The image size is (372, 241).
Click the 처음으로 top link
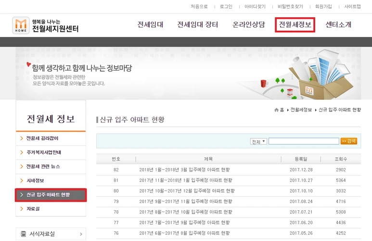[199, 7]
